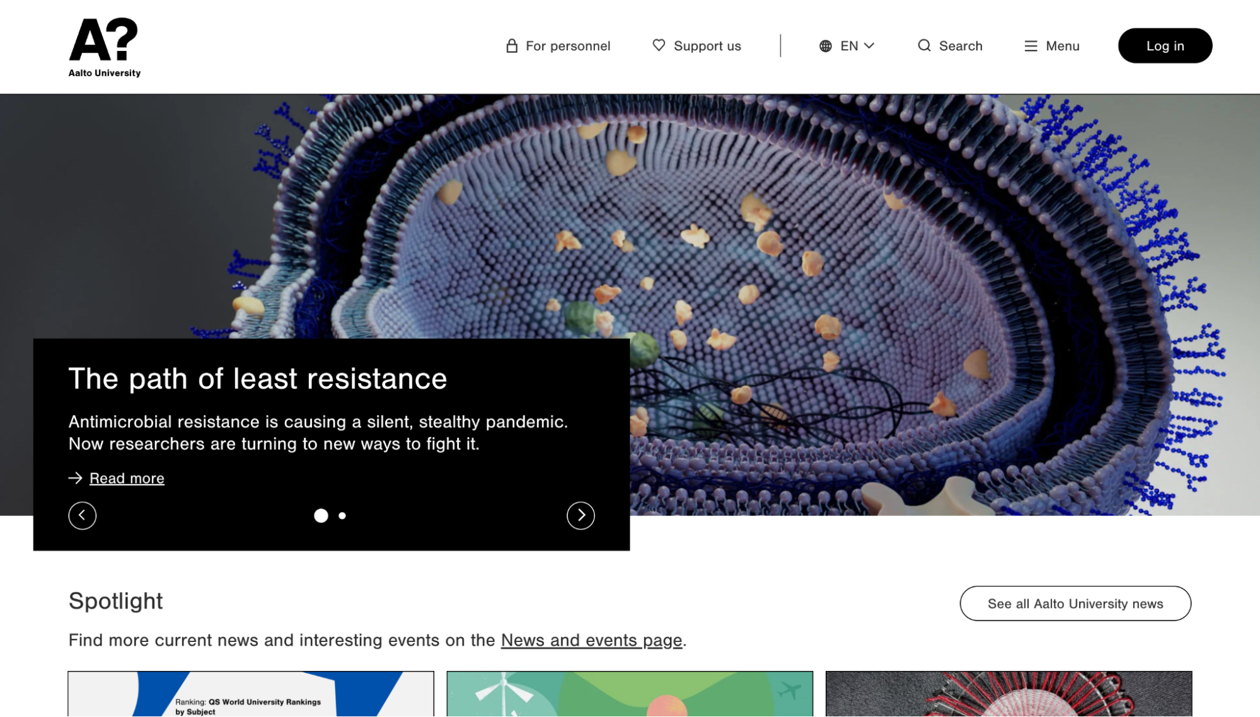Image resolution: width=1260 pixels, height=717 pixels.
Task: Click the heart icon by Support us
Action: (x=659, y=45)
